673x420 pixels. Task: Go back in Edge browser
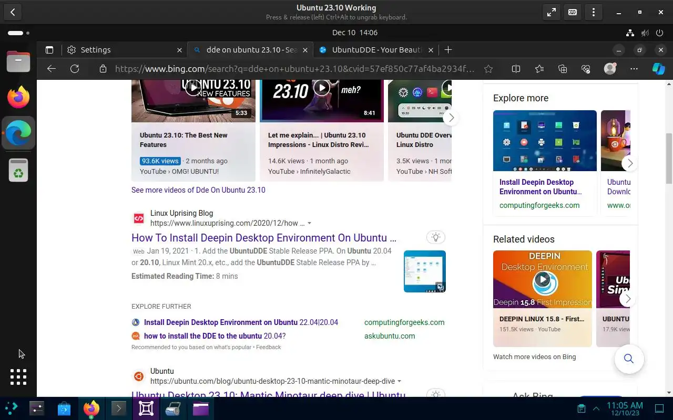[51, 69]
